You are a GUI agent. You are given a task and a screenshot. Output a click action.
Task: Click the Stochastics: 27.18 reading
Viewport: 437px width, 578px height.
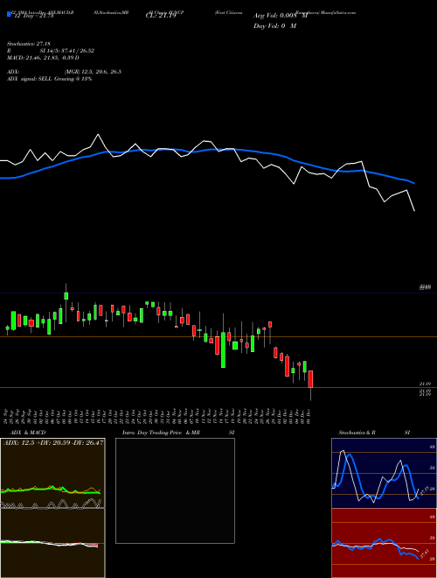[28, 44]
